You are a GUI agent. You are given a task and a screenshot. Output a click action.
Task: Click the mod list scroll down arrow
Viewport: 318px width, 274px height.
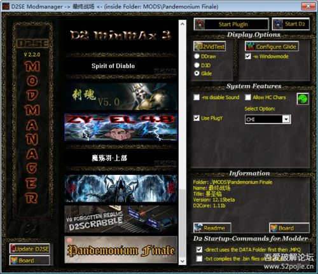tap(183, 261)
